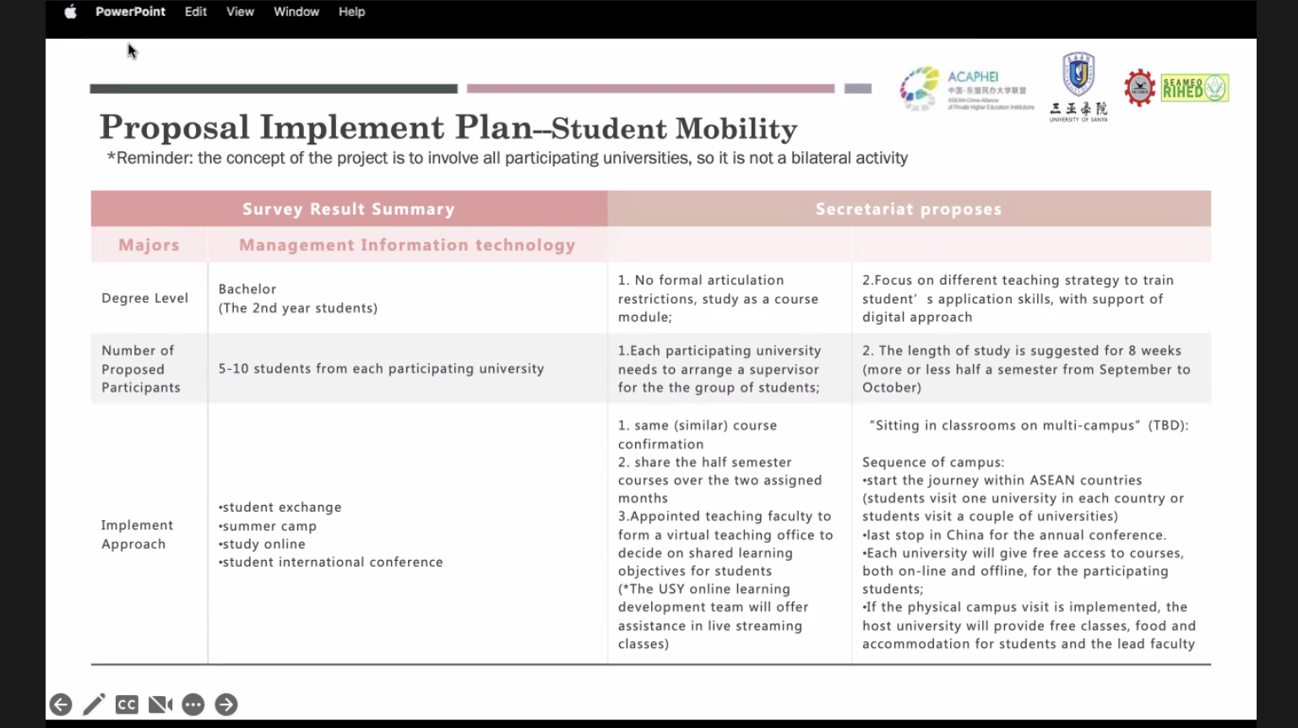Click the SEAMEO RIHED green logo
Image resolution: width=1298 pixels, height=728 pixels.
[1194, 88]
